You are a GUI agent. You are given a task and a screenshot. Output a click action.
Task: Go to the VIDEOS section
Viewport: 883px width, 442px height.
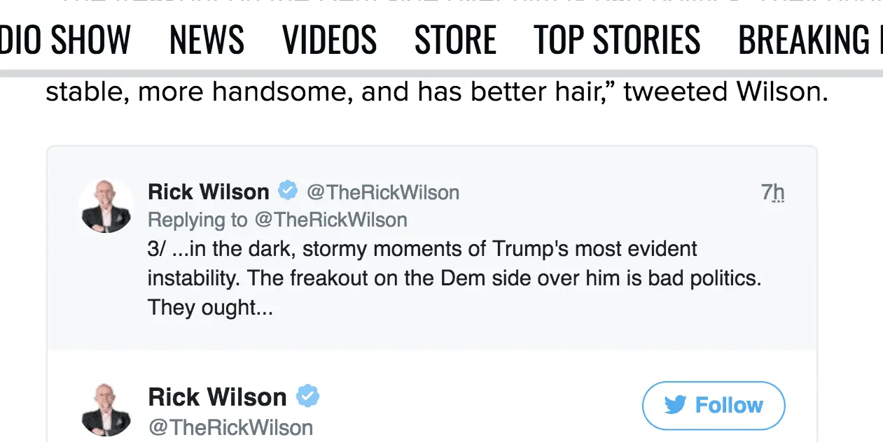tap(329, 40)
